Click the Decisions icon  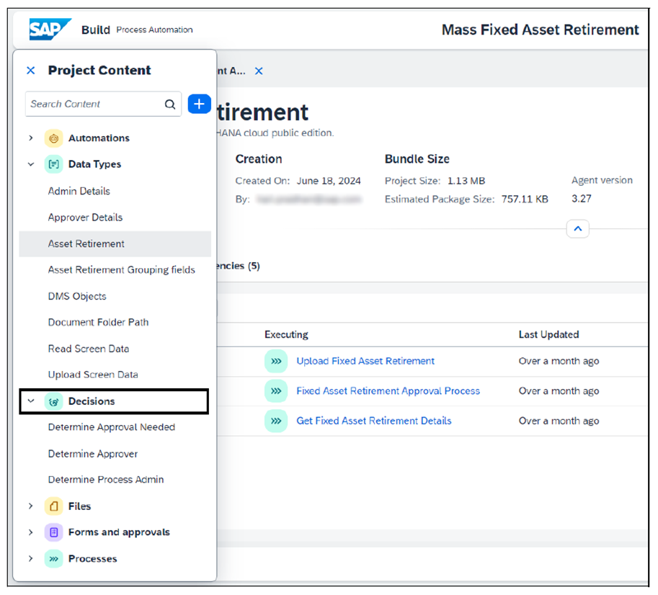(54, 402)
